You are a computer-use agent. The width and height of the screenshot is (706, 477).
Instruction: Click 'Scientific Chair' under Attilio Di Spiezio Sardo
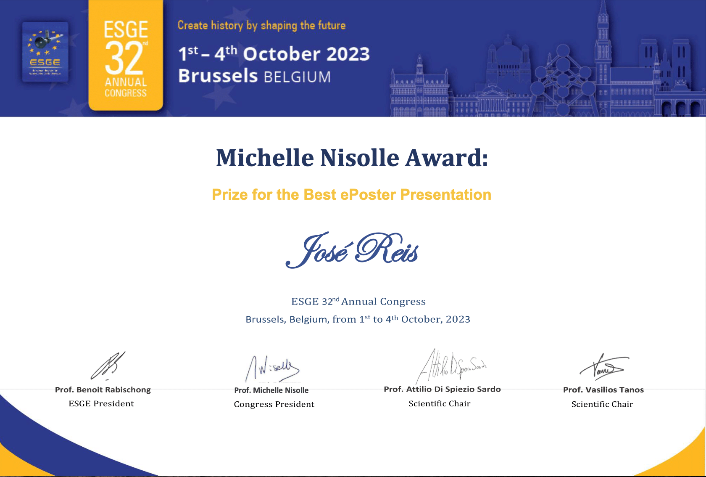[440, 404]
